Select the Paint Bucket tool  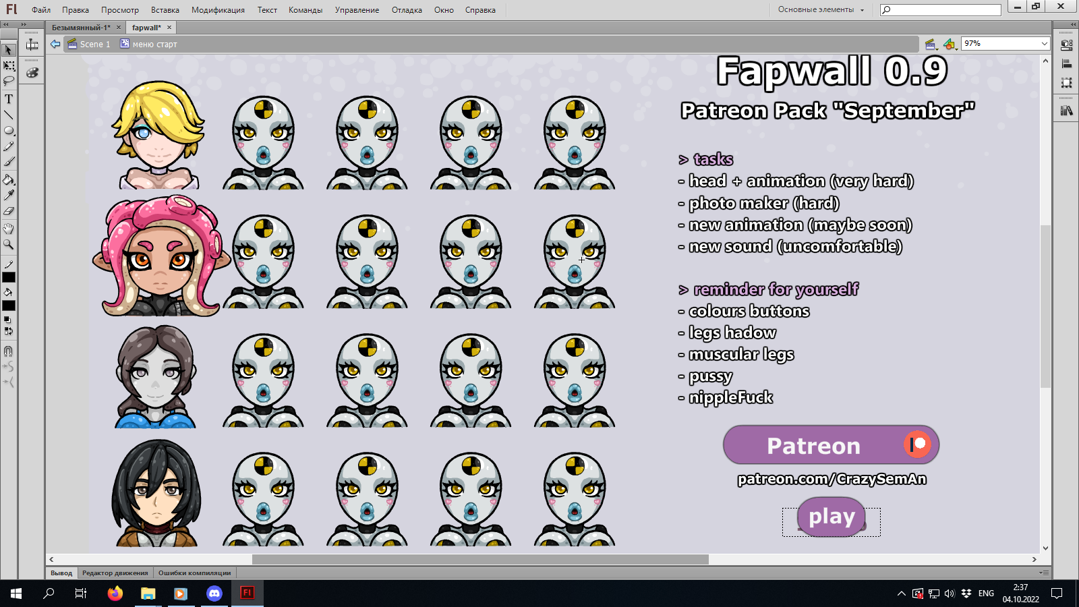click(9, 179)
